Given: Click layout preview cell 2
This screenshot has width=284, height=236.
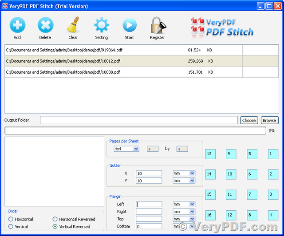Looking at the screenshot, I should tap(273, 174).
